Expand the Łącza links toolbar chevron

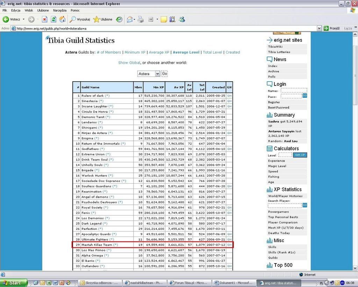(x=355, y=27)
